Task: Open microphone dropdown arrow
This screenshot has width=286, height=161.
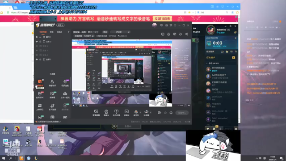Action: (x=140, y=112)
